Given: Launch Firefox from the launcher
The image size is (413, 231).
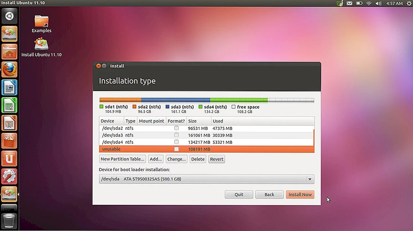Looking at the screenshot, I should (x=9, y=69).
